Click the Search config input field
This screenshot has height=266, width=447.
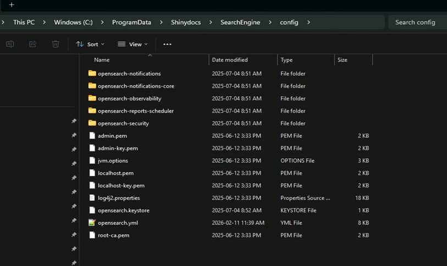418,22
